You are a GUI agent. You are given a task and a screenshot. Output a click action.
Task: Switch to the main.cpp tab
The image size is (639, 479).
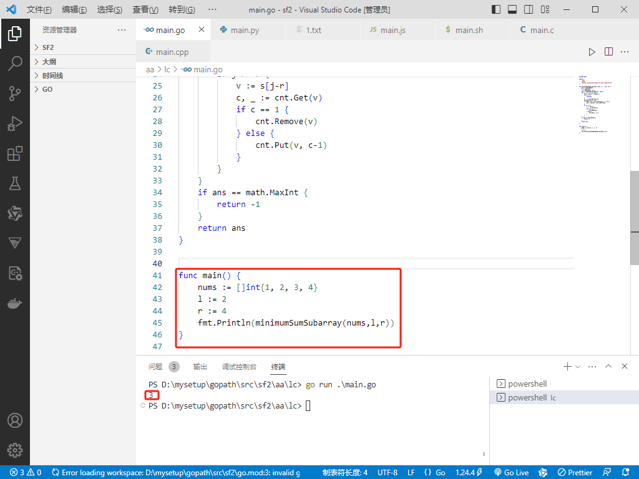coord(172,52)
